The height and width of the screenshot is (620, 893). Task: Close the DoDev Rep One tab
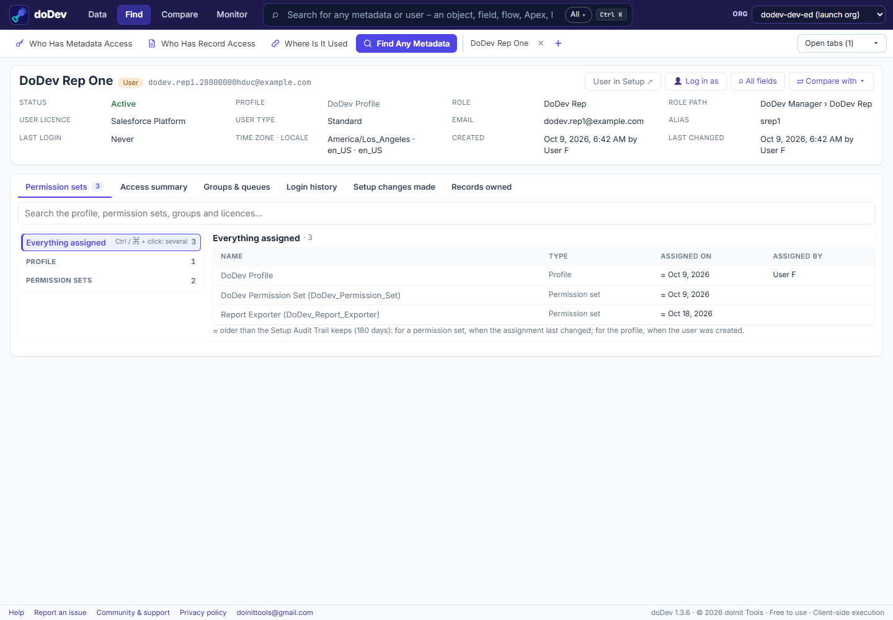pyautogui.click(x=541, y=43)
